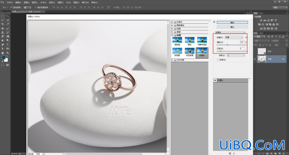Select the Quick Selection tool
This screenshot has width=289, height=155.
pyautogui.click(x=7, y=20)
